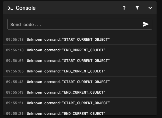Select 09:55:21 END_CURRENT_OBJECT log entry
The image size is (162, 118).
(x=80, y=112)
